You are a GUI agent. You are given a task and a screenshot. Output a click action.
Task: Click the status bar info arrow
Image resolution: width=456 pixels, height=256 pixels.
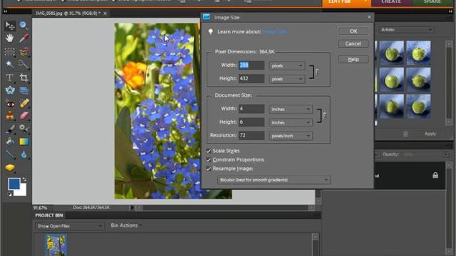tap(132, 208)
